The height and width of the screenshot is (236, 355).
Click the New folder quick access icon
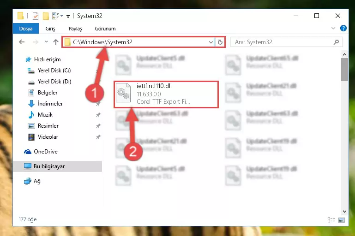tap(46, 16)
